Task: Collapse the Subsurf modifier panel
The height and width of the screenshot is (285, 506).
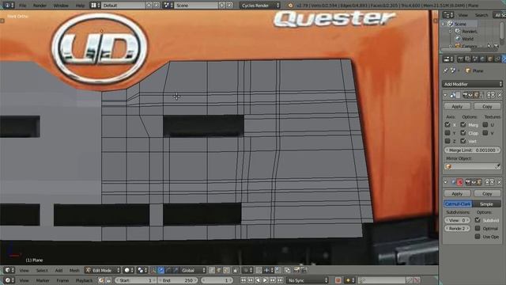Action: pyautogui.click(x=445, y=182)
